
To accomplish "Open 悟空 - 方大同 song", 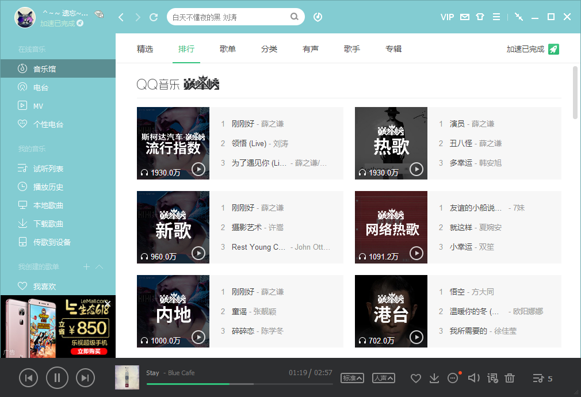I will click(x=472, y=292).
